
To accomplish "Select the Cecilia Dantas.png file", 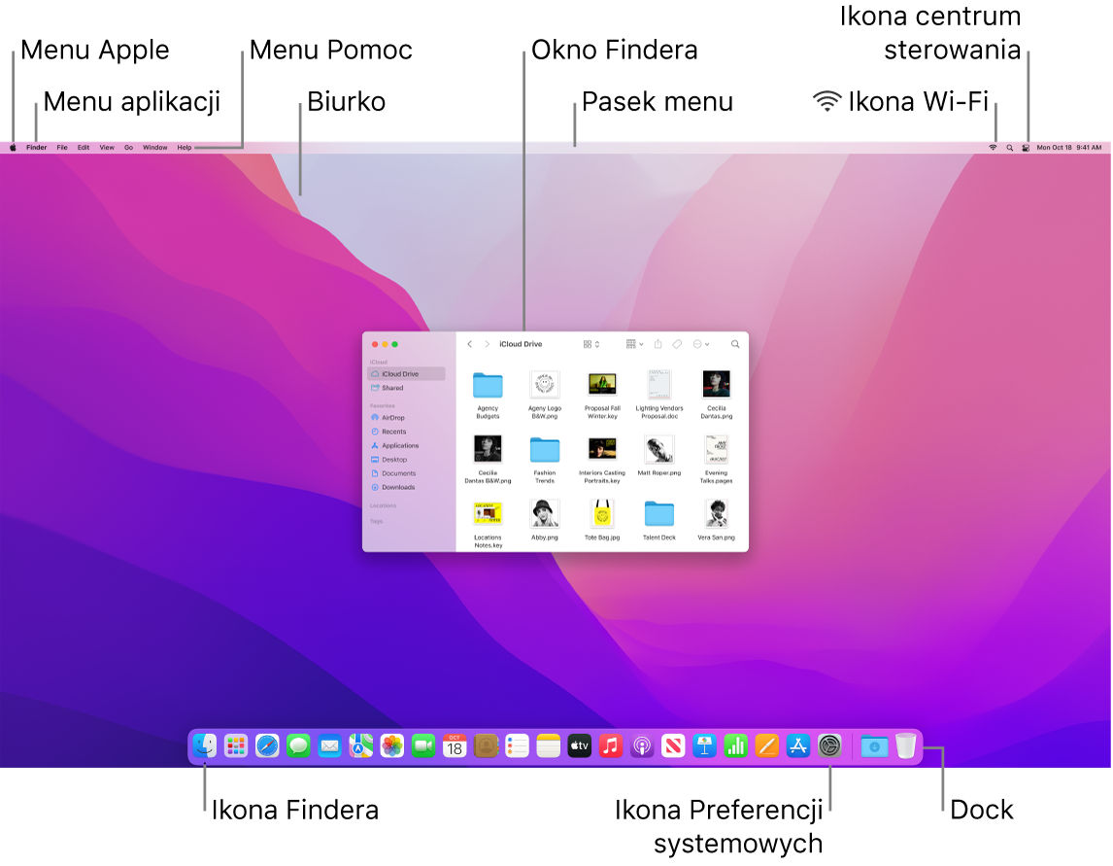I will pos(716,395).
